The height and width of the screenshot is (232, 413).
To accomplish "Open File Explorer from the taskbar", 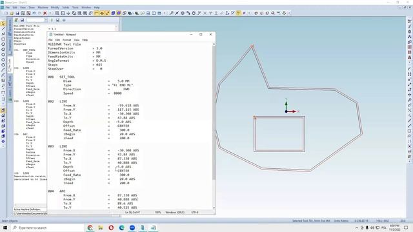I will click(x=101, y=227).
